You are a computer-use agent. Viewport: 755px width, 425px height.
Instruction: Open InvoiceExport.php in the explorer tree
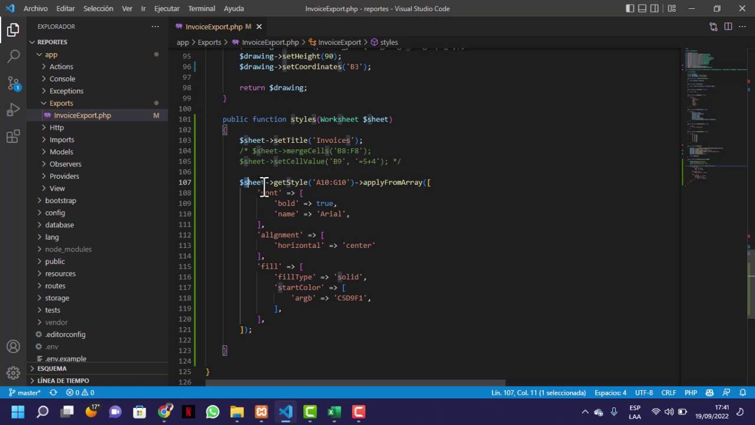tap(82, 116)
